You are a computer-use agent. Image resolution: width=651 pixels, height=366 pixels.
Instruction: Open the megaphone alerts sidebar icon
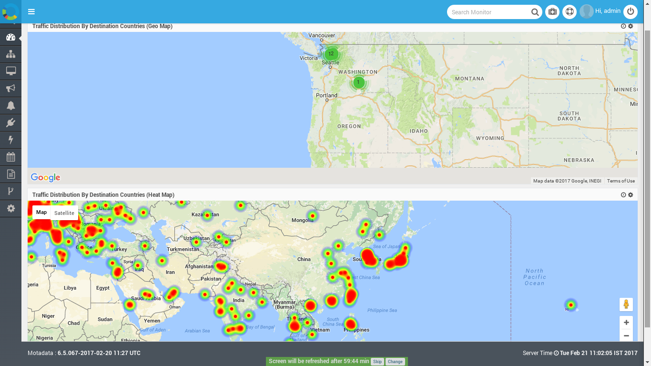(10, 89)
